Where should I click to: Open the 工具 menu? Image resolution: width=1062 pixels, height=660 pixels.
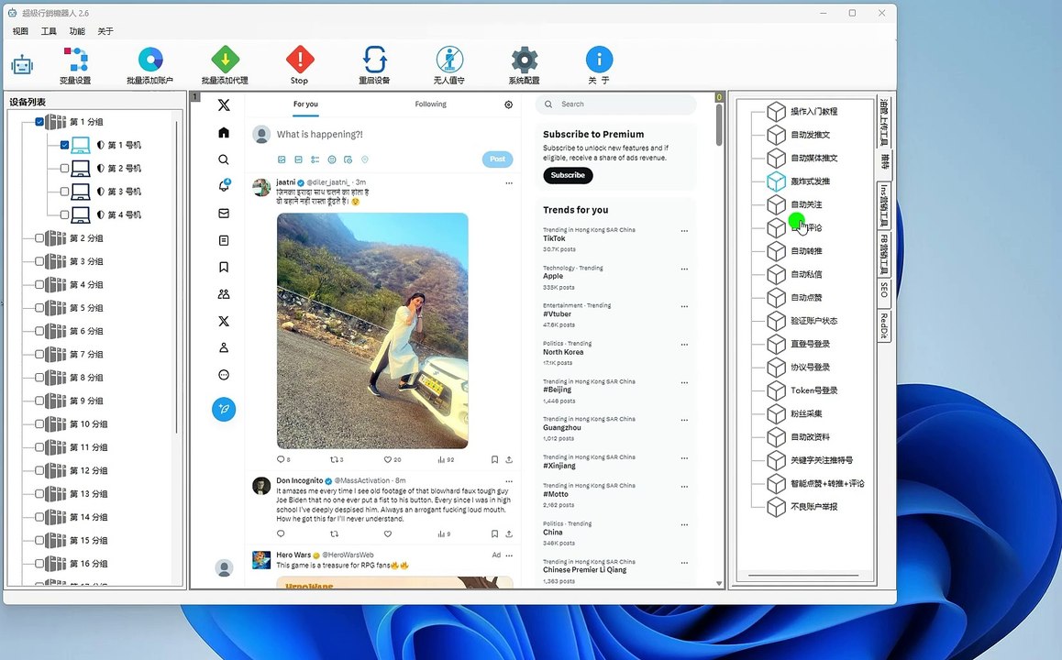pyautogui.click(x=49, y=31)
